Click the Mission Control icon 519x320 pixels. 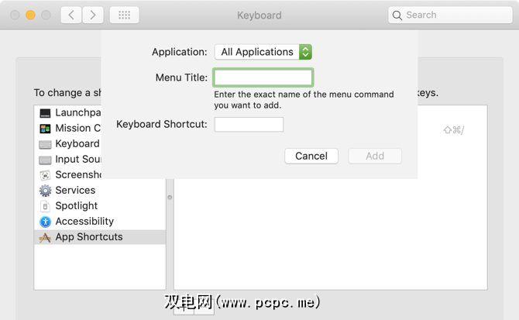click(x=45, y=129)
